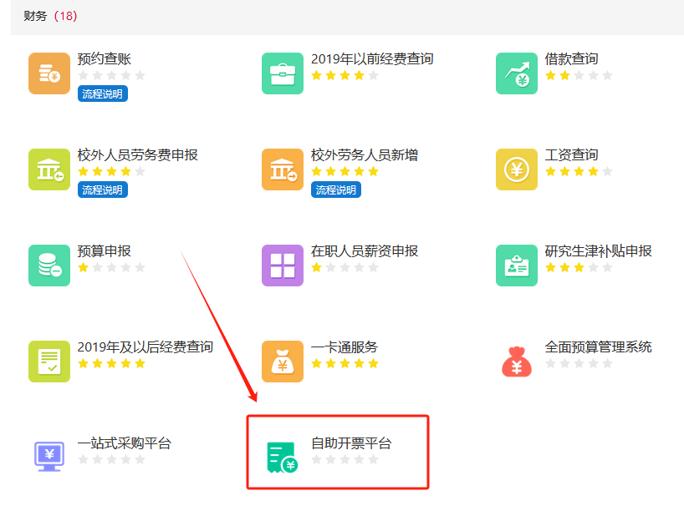
Task: Click the 自助开票平台 receipt icon
Action: click(x=283, y=457)
